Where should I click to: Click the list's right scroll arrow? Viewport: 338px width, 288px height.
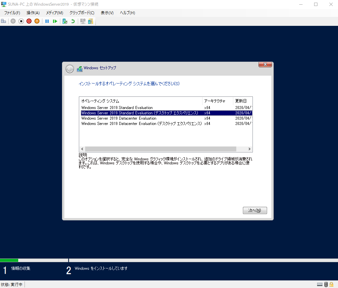(250, 149)
